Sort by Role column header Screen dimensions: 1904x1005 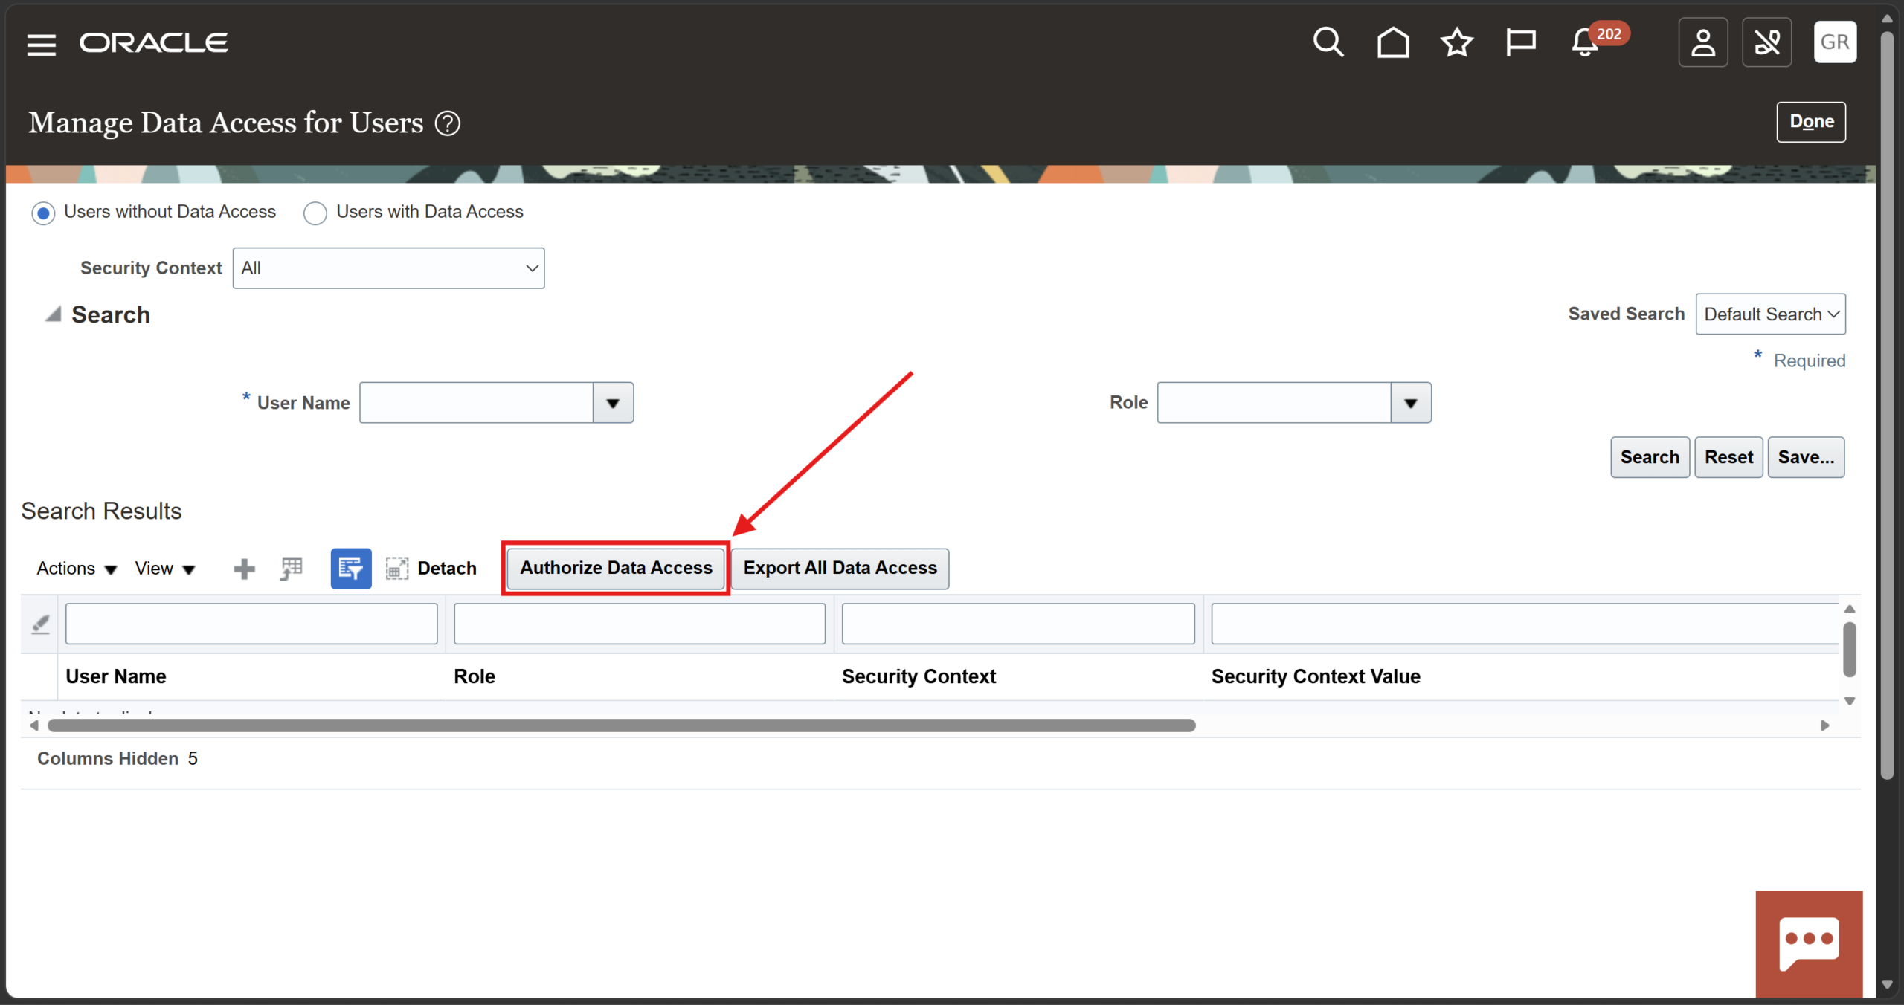pyautogui.click(x=475, y=676)
